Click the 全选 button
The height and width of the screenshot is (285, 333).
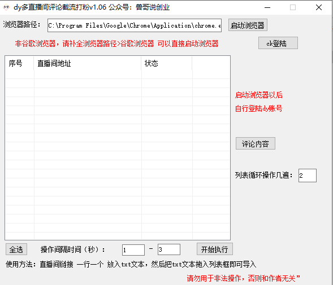click(16, 249)
